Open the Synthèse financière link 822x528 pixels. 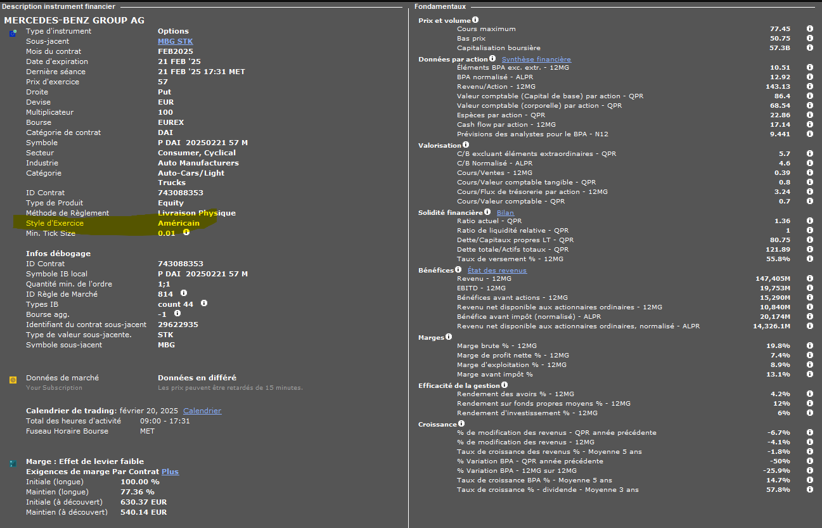(x=536, y=59)
